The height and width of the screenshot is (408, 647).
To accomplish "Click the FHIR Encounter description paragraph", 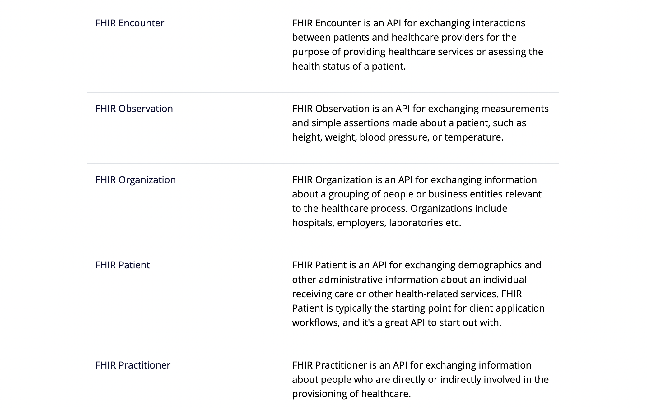I will [x=417, y=44].
